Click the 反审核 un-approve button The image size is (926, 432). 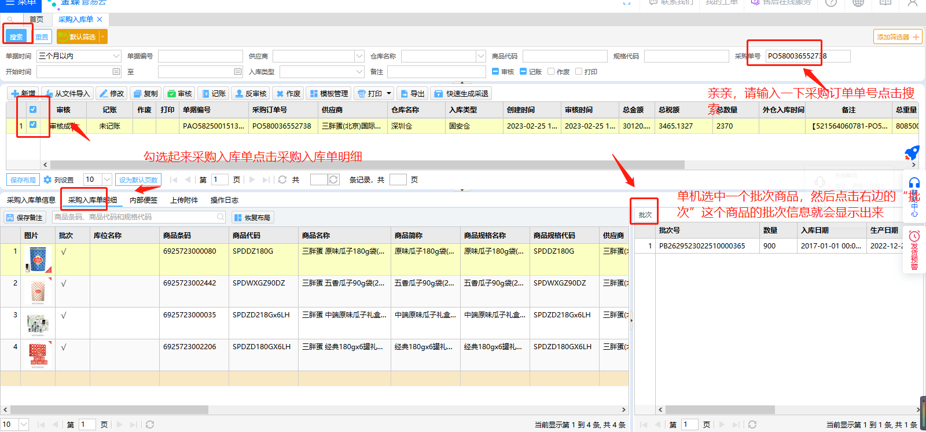coord(250,94)
